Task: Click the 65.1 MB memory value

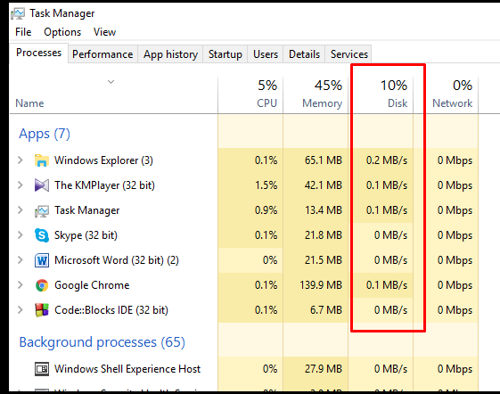Action: click(324, 160)
